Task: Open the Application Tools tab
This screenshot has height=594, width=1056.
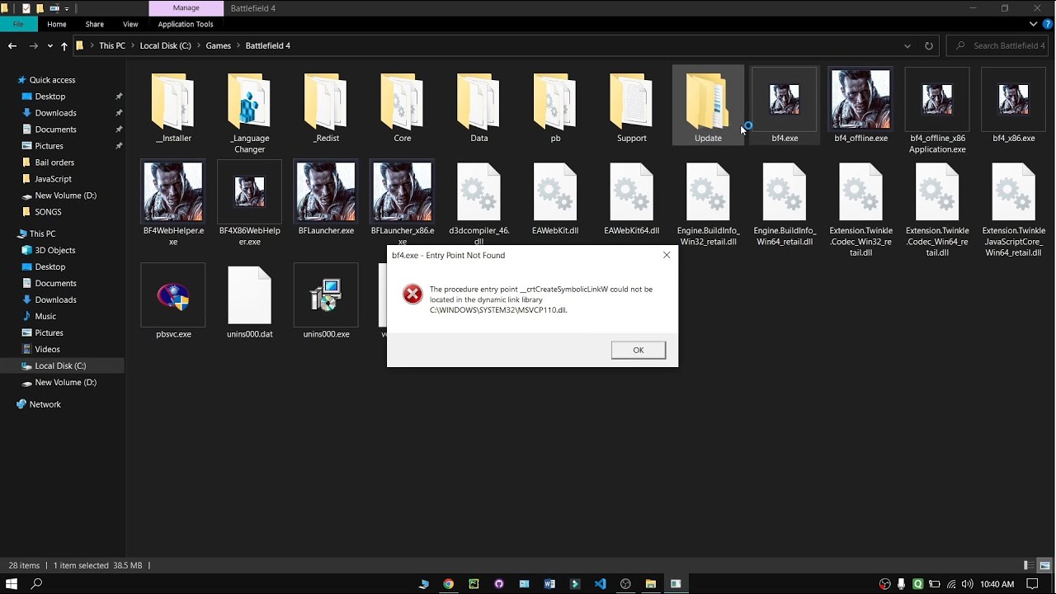Action: (186, 25)
